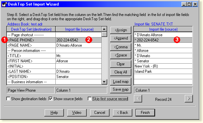Click left Column 1 field beside Page View Phone
203x123 pixels.
coord(81,90)
